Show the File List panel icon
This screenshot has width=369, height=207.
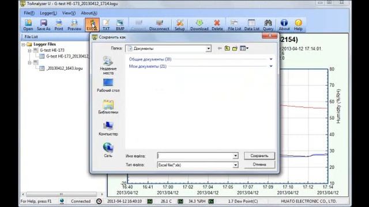pos(235,25)
